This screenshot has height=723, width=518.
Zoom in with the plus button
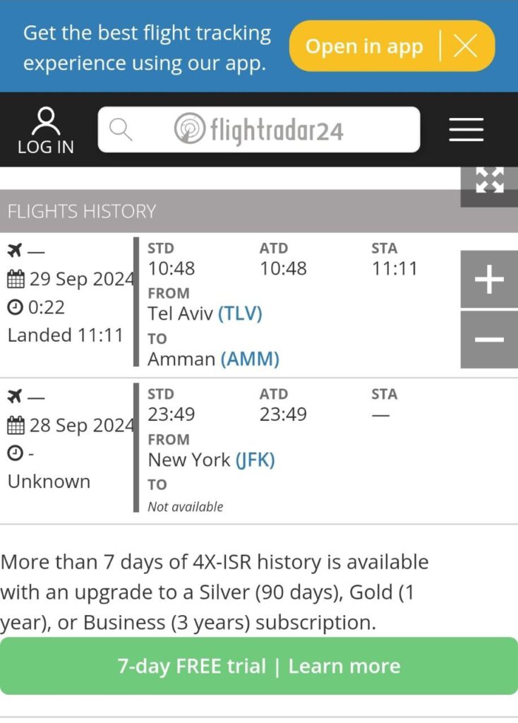coord(490,280)
